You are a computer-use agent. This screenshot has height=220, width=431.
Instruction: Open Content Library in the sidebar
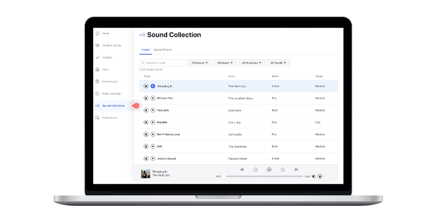click(109, 46)
